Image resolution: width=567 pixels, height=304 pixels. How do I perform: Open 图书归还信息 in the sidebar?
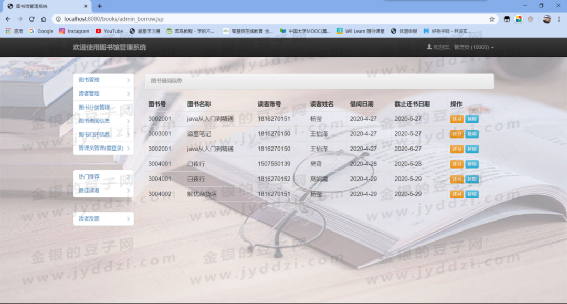(104, 134)
